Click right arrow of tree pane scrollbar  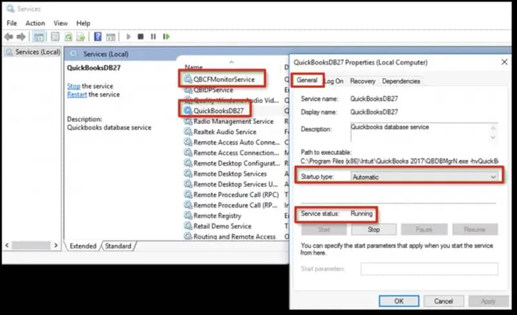[x=56, y=245]
